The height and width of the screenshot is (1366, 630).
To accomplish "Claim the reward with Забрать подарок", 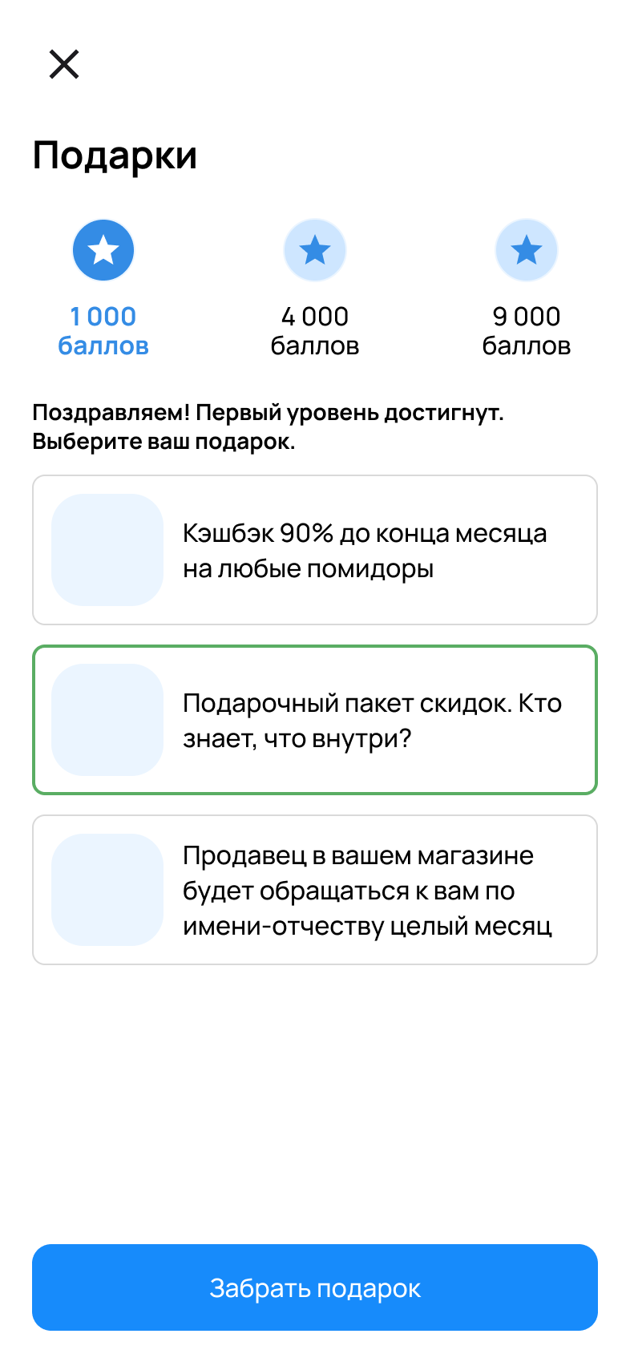I will click(315, 1287).
